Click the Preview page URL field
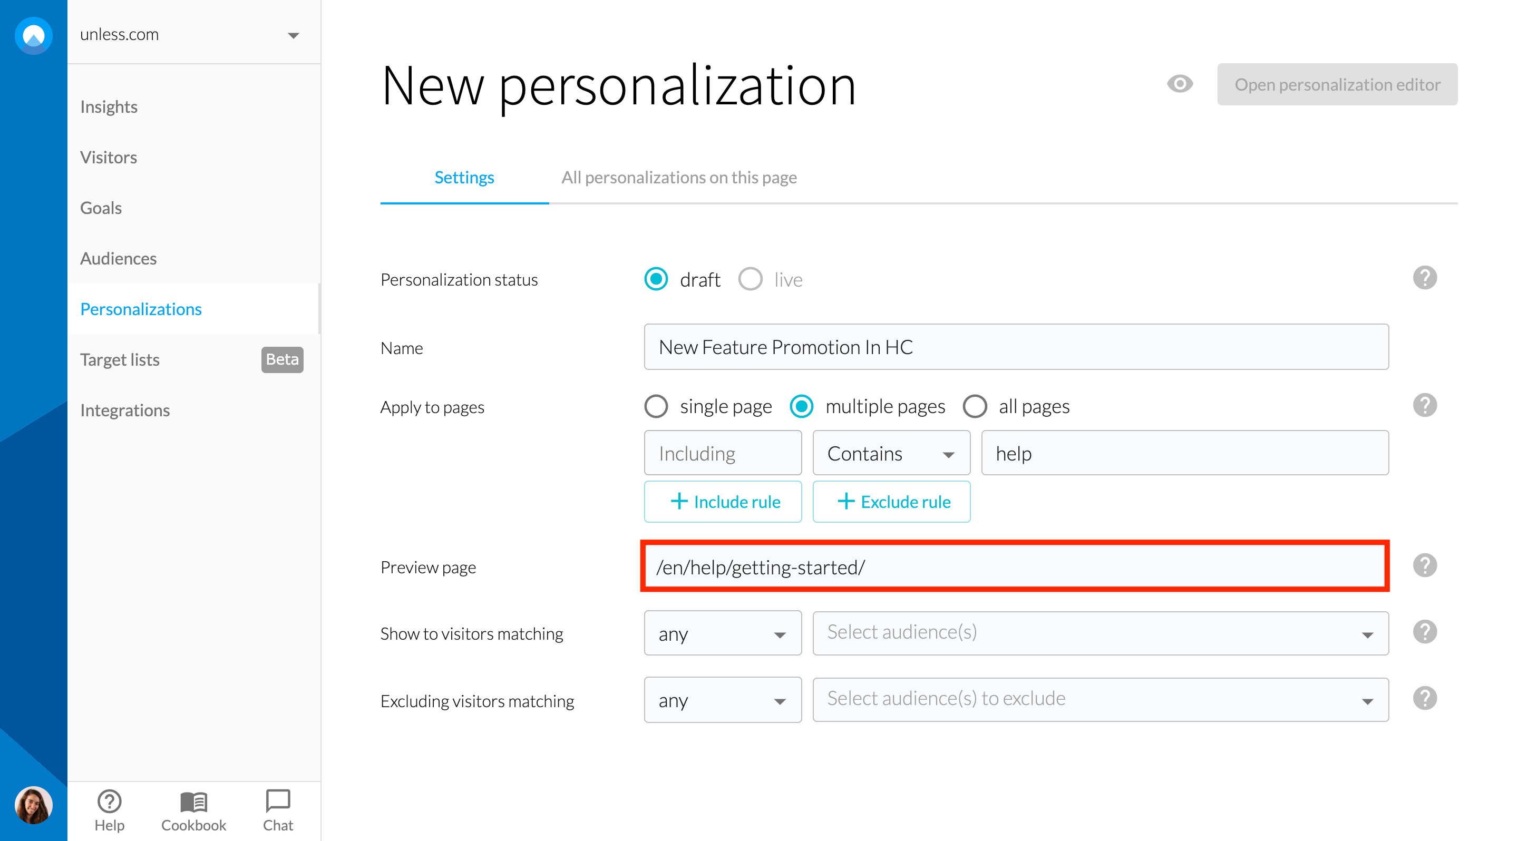The width and height of the screenshot is (1518, 841). [x=1015, y=567]
